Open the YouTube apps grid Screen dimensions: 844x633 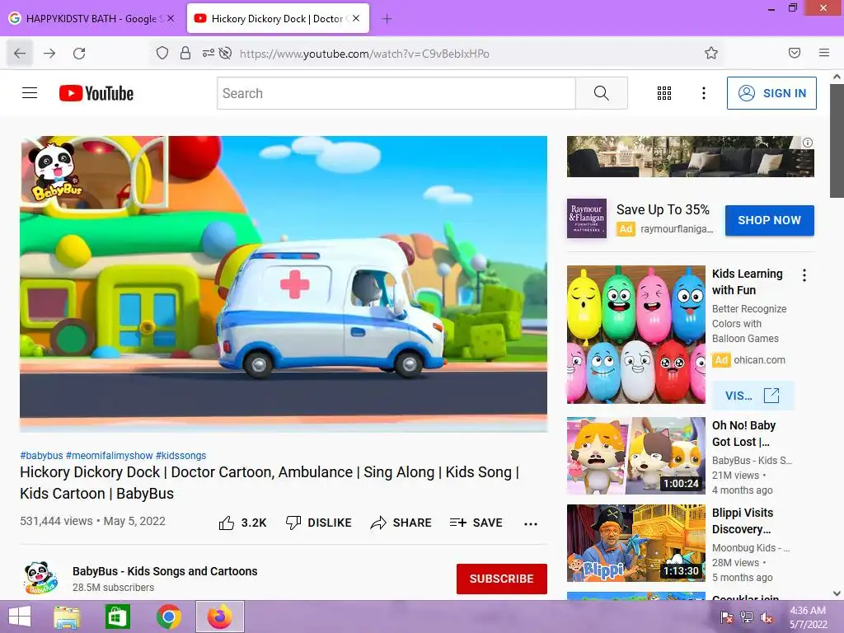(x=664, y=93)
